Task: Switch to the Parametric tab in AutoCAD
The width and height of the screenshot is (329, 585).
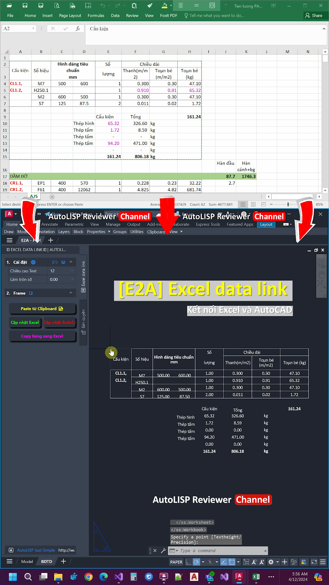Action: 74,224
